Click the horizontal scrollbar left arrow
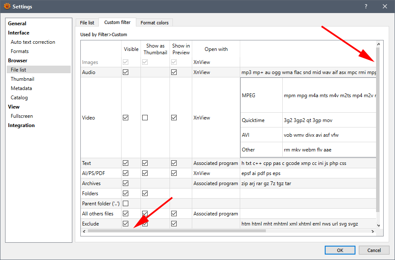The width and height of the screenshot is (395, 260). point(84,231)
